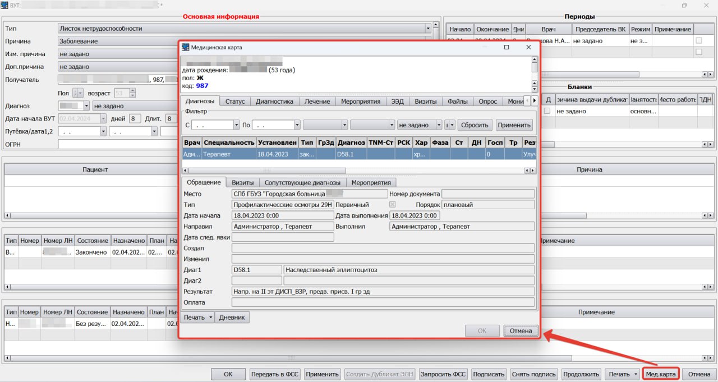Toggle the Д checkbox in Бланки row

pyautogui.click(x=547, y=111)
